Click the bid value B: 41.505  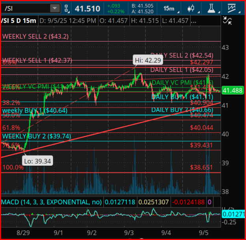pos(142,6)
